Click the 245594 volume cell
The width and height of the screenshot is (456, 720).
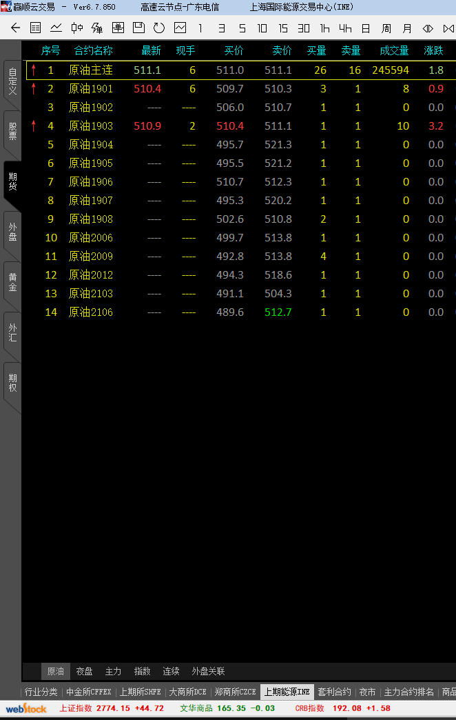(391, 70)
